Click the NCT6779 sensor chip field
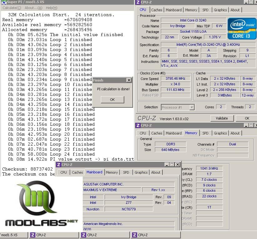Screen dimensions: 257x239 [x=129, y=209]
